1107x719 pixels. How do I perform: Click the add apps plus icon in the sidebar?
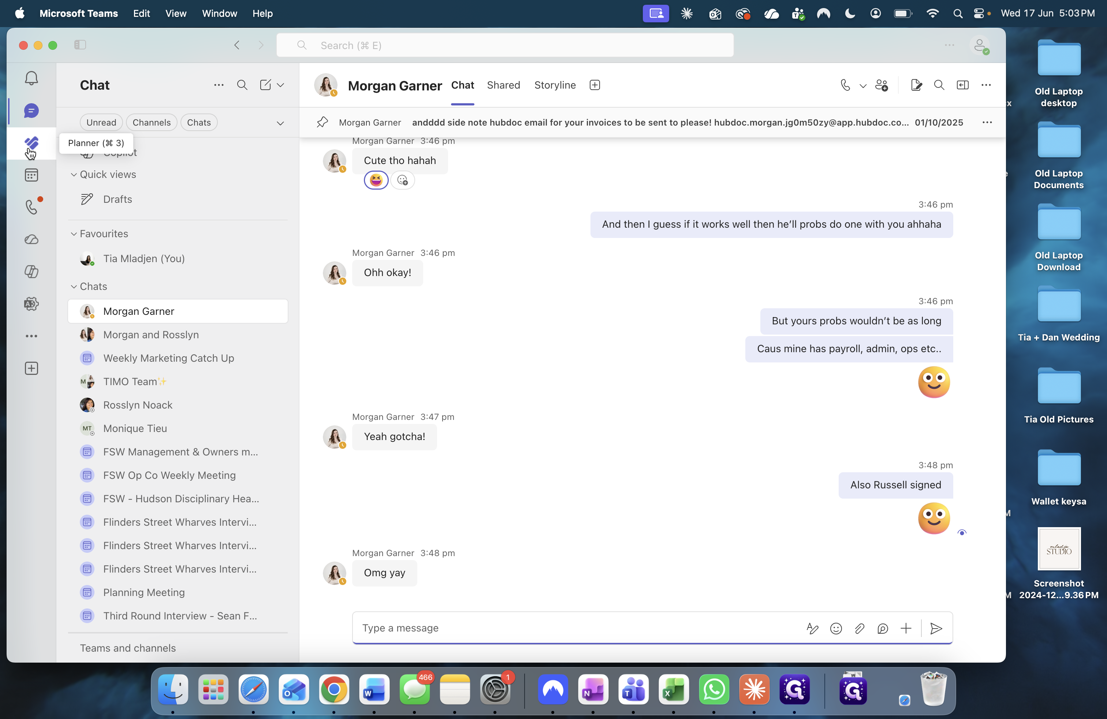tap(31, 368)
